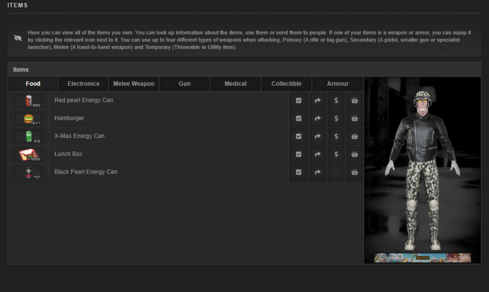Click the basket icon for Hamburger

click(x=355, y=118)
